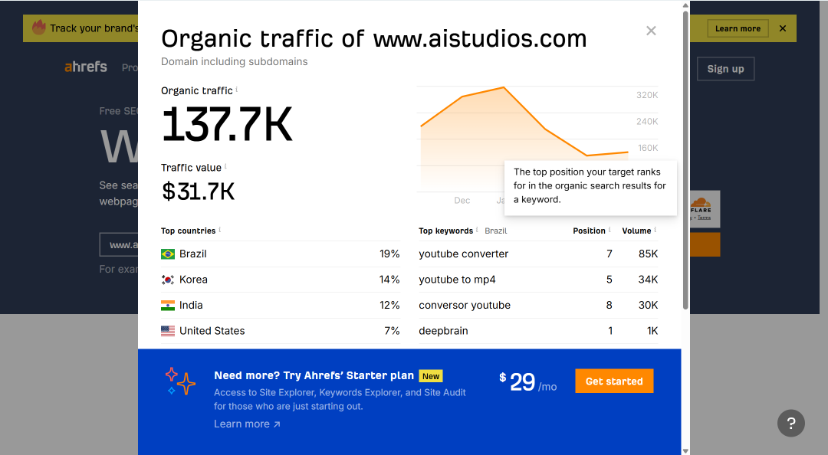The width and height of the screenshot is (828, 455).
Task: Click the keyword 'deepbrain'
Action: (443, 331)
